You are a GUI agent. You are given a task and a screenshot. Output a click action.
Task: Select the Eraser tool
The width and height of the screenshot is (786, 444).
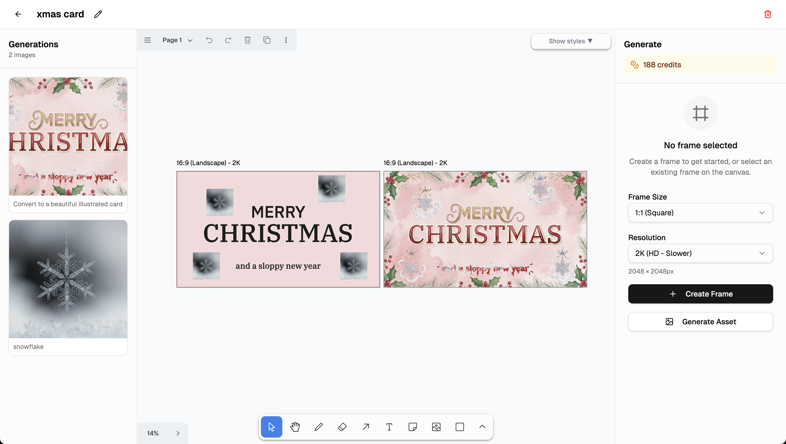pos(342,427)
